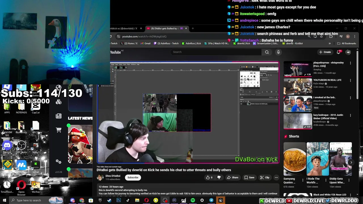The image size is (363, 204).
Task: Open Gmail bookmark
Action: (x=145, y=43)
